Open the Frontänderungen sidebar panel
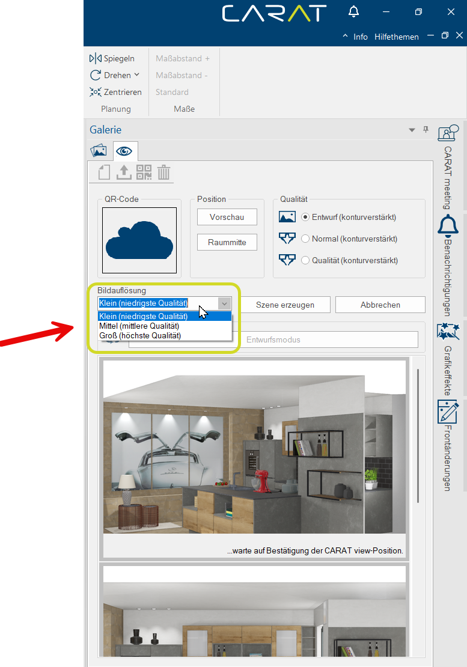Viewport: 467px width, 667px height. (448, 445)
